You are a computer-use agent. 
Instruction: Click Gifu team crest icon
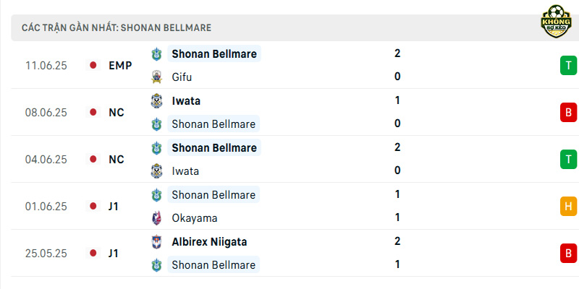[156, 77]
